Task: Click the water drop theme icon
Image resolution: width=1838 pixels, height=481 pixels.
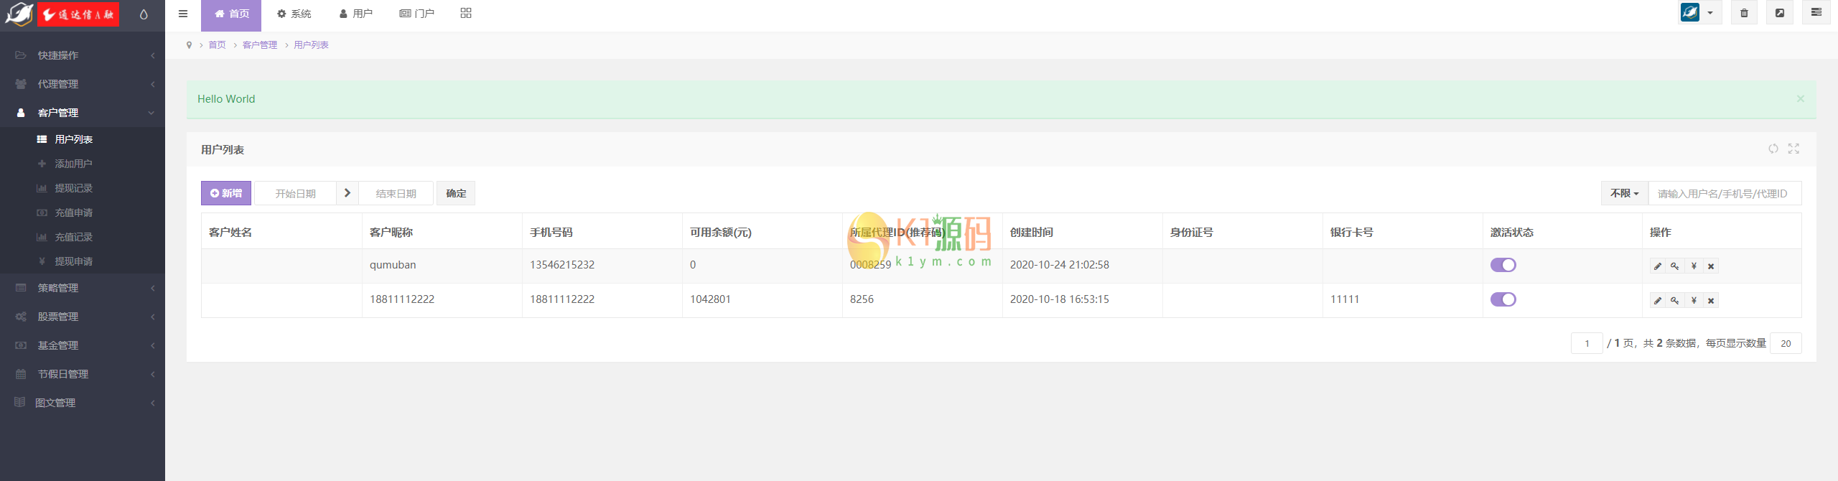Action: [144, 14]
